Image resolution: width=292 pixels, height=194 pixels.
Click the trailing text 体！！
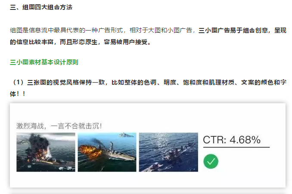pos(18,94)
